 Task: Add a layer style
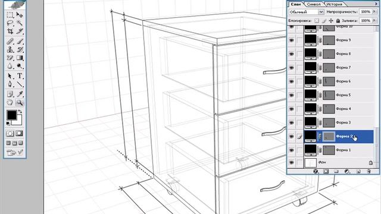[x=316, y=172]
